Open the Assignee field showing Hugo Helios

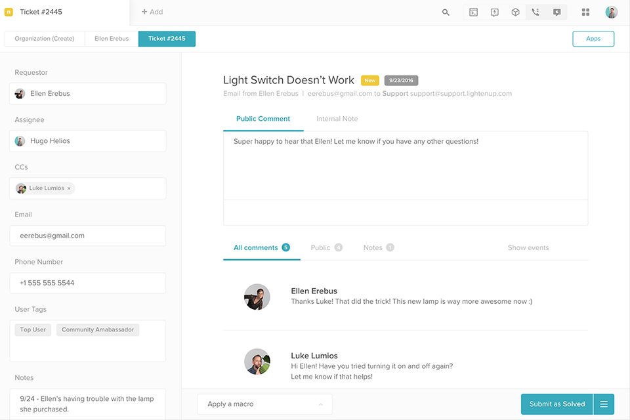tap(87, 141)
